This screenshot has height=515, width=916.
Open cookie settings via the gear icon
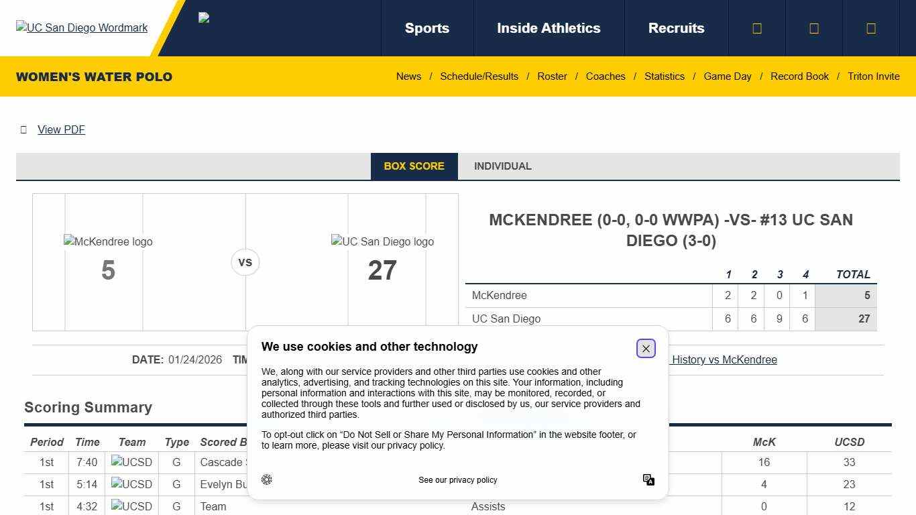pyautogui.click(x=267, y=479)
